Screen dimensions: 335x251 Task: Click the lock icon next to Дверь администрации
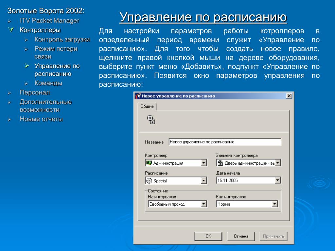220,163
